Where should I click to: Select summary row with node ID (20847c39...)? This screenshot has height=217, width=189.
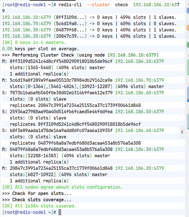[x=89, y=36]
